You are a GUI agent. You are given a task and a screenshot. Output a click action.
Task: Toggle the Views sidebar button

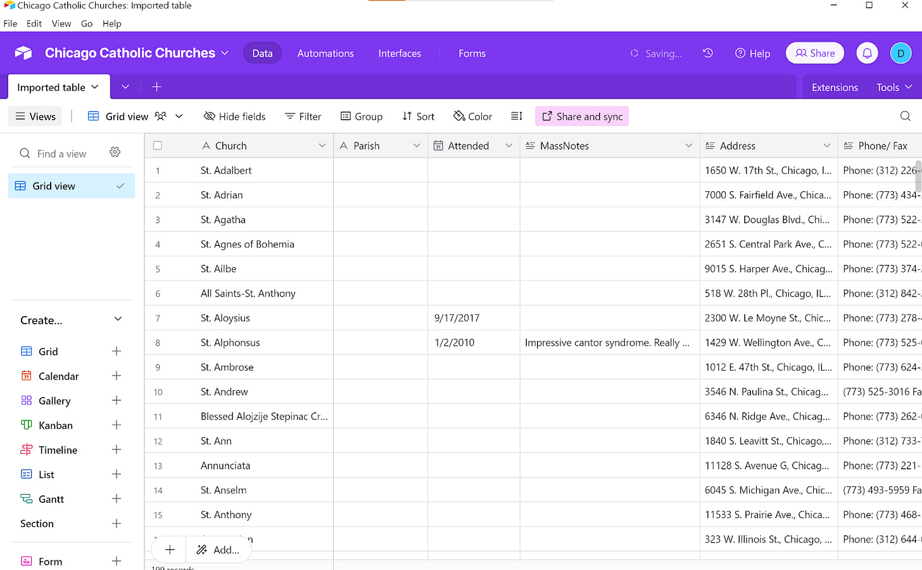pyautogui.click(x=35, y=117)
